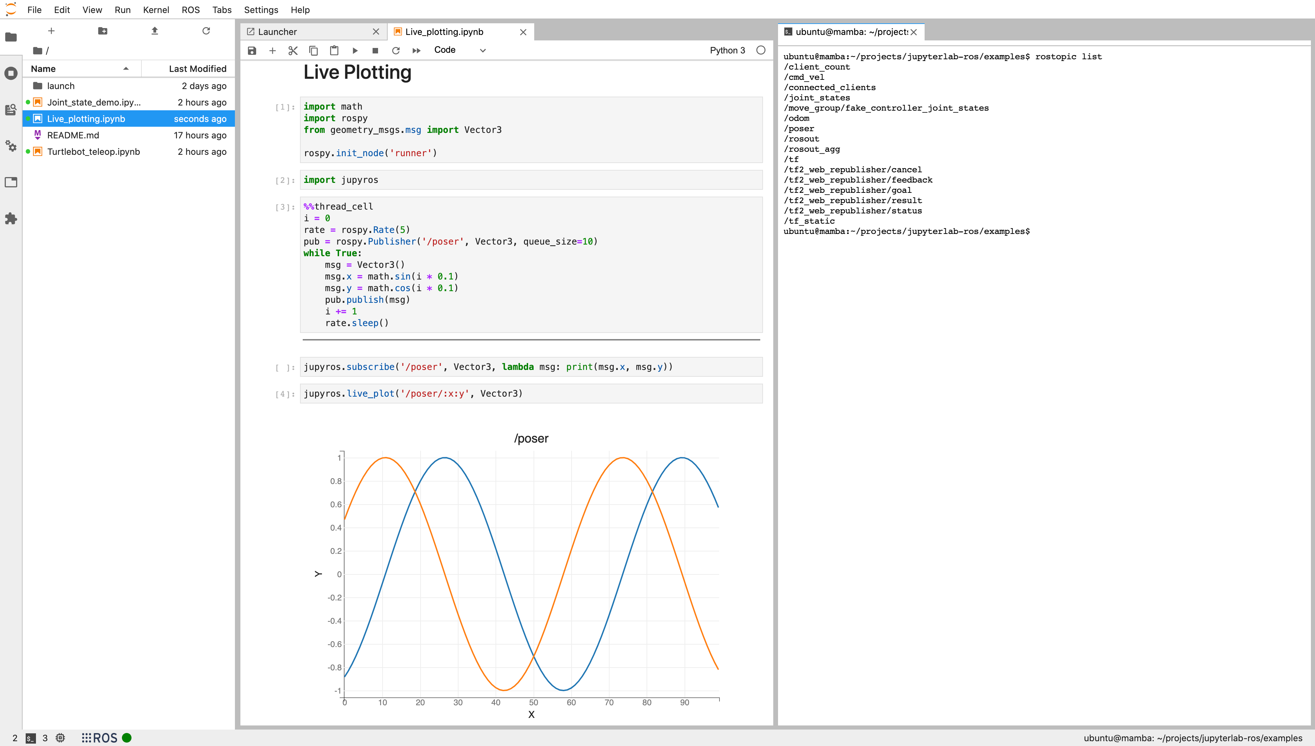Open the Edit menu
This screenshot has width=1315, height=746.
(x=62, y=10)
